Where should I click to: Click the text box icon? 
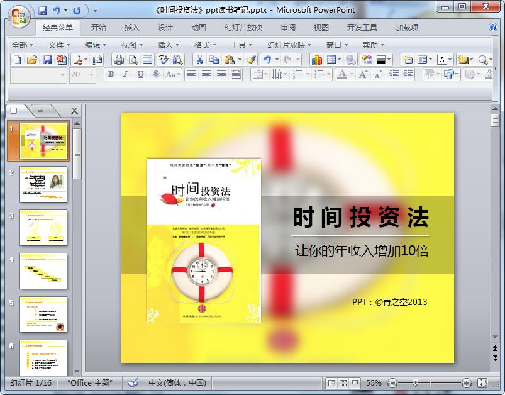click(x=442, y=60)
